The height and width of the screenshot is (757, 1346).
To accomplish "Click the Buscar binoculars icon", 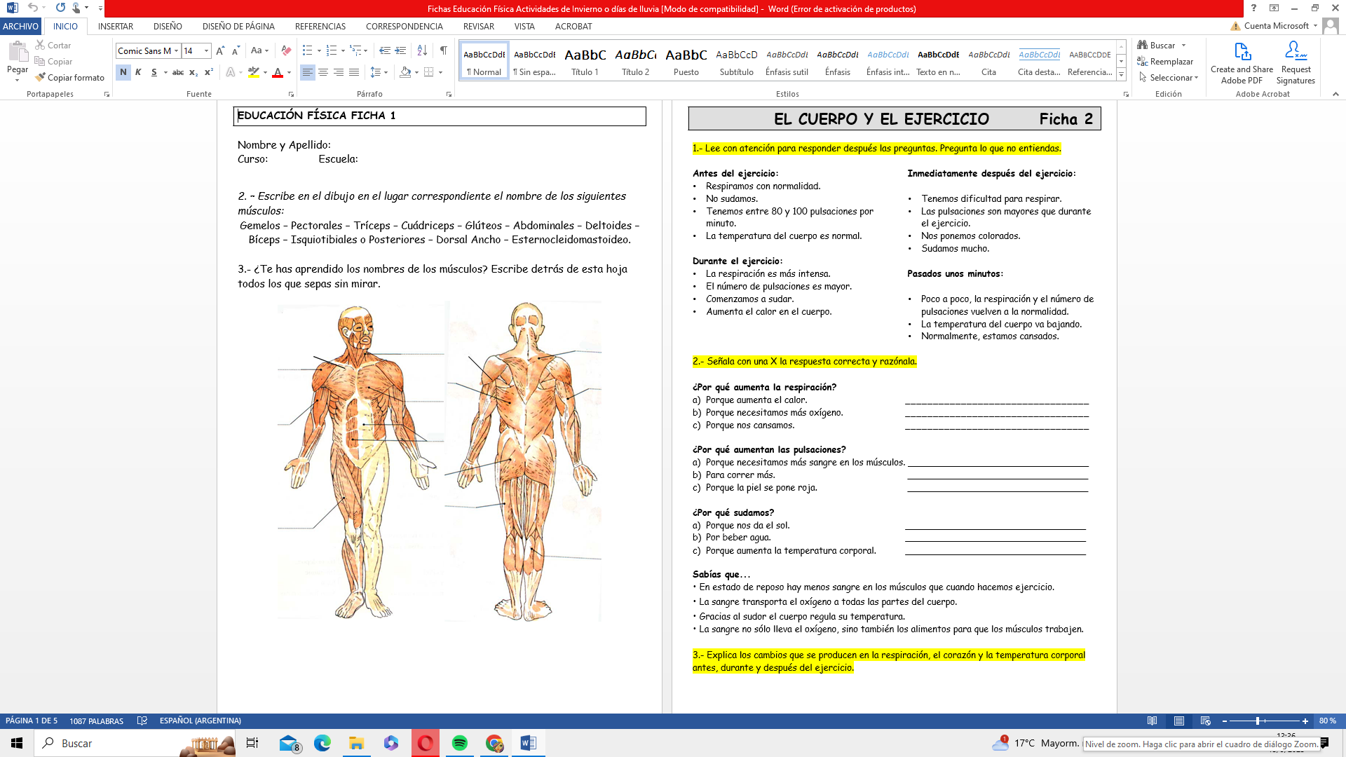I will click(1143, 45).
